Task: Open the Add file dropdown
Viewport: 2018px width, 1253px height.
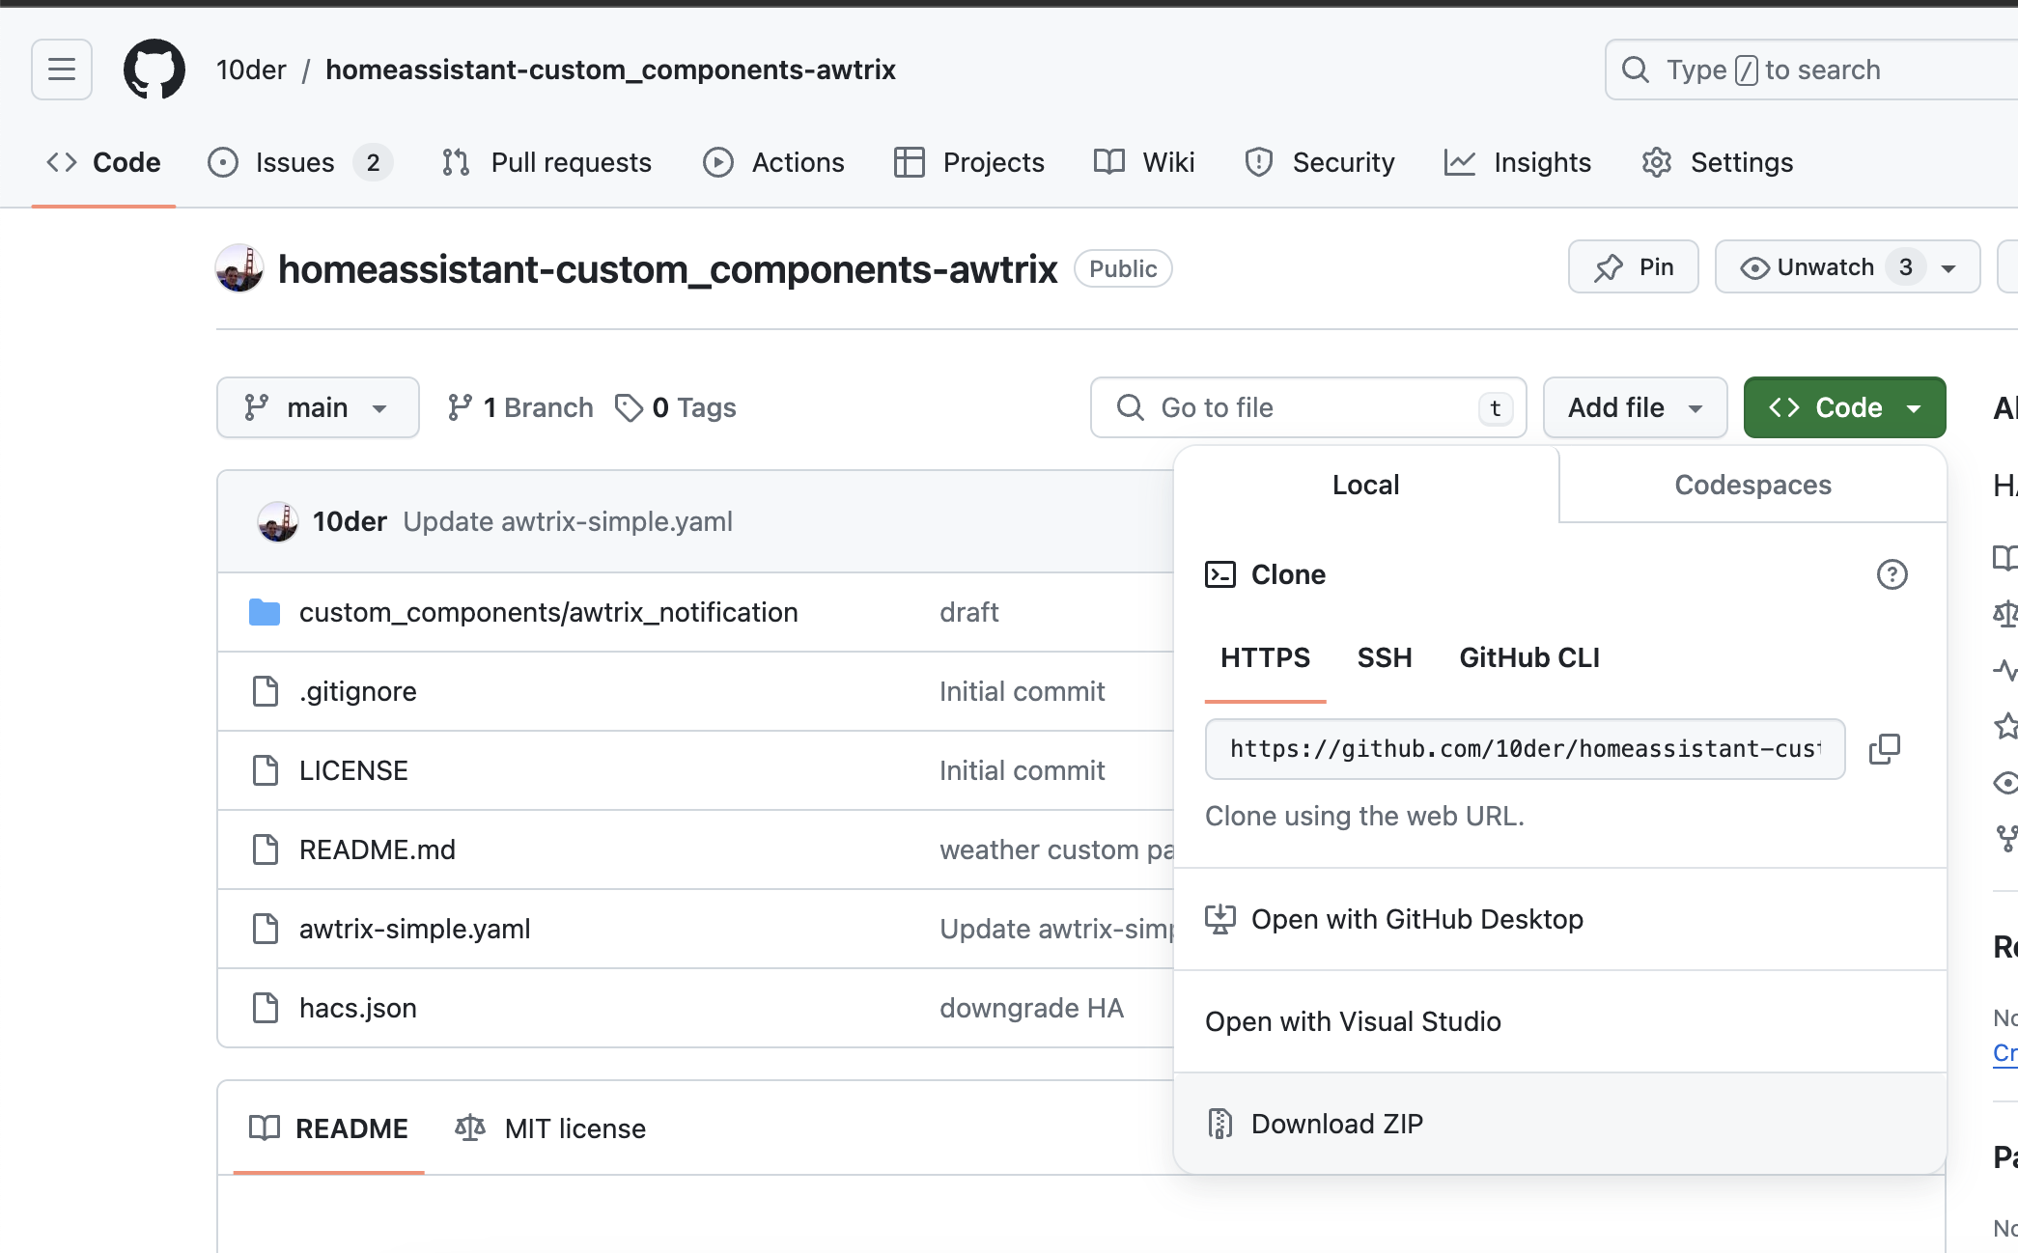Action: [1634, 407]
